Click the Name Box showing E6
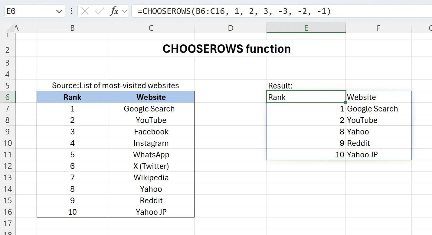 click(x=29, y=11)
